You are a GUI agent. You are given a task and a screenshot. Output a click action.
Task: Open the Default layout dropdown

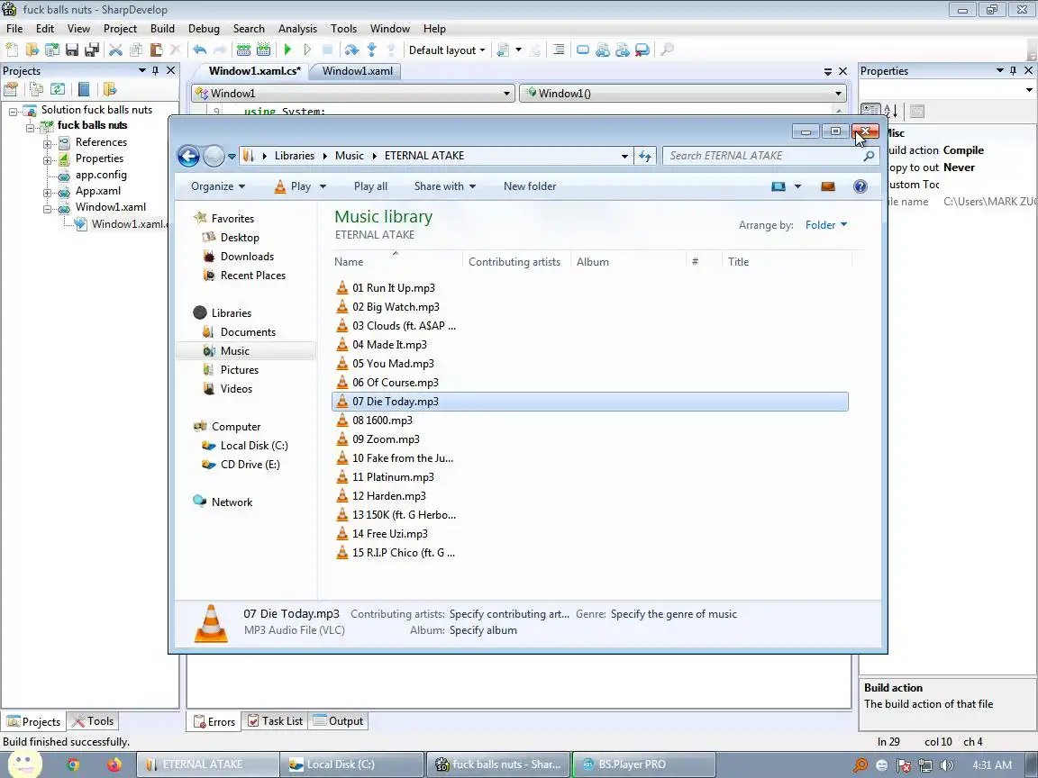click(x=446, y=50)
